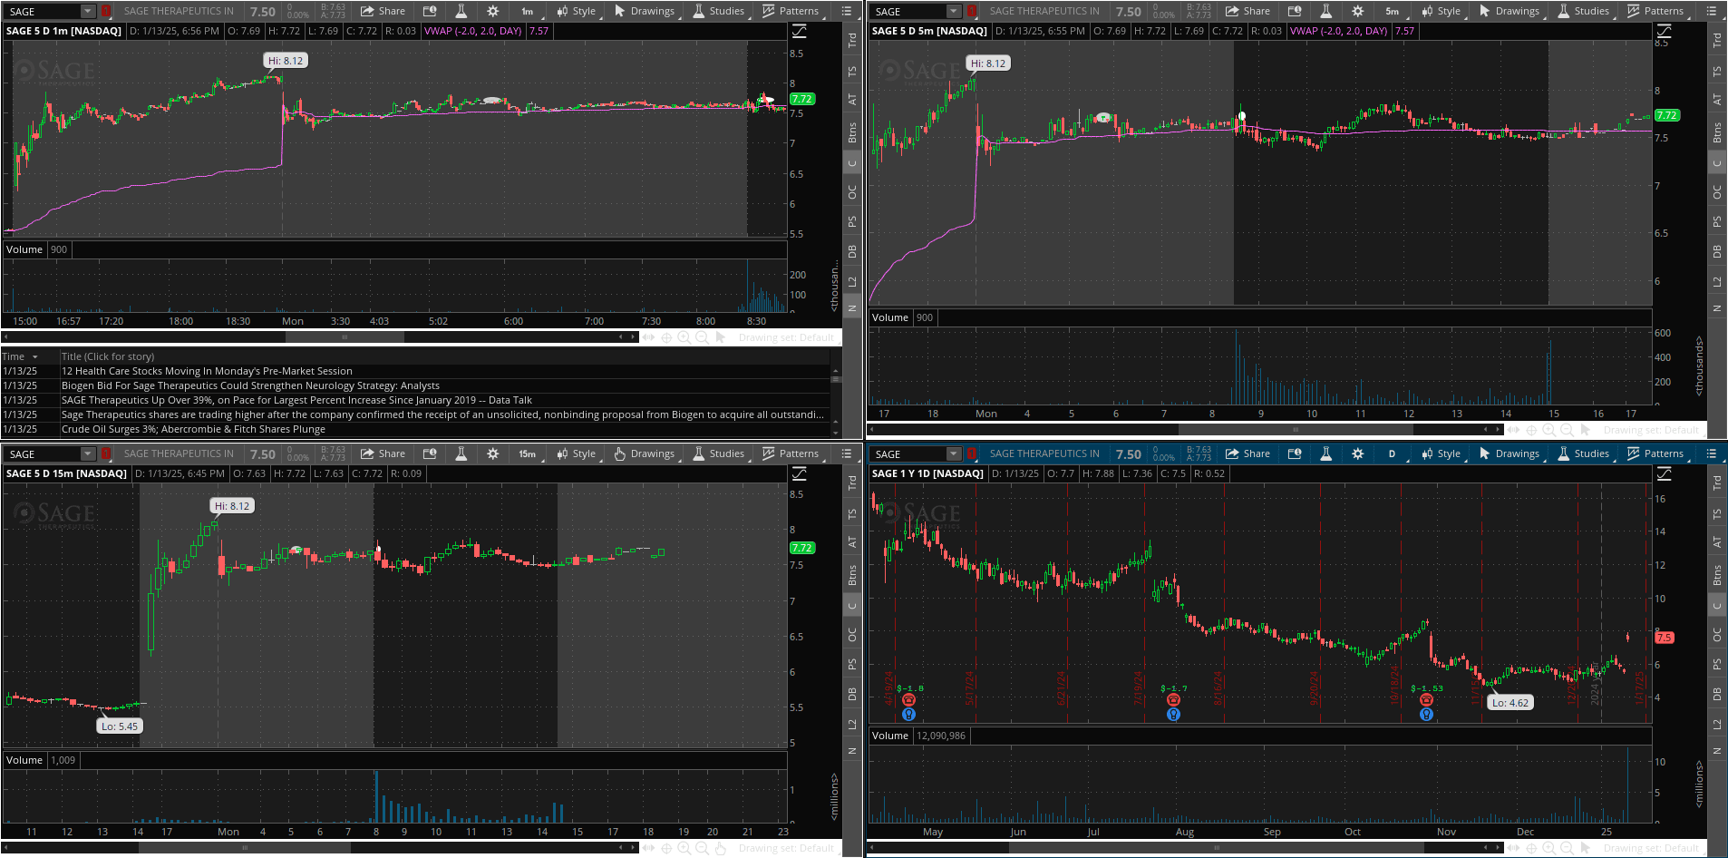Open chart settings gear on the 1m chart

tap(492, 11)
